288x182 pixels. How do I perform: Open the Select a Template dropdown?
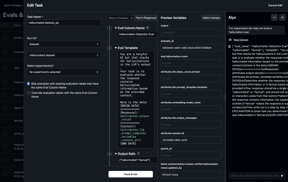coord(120,18)
